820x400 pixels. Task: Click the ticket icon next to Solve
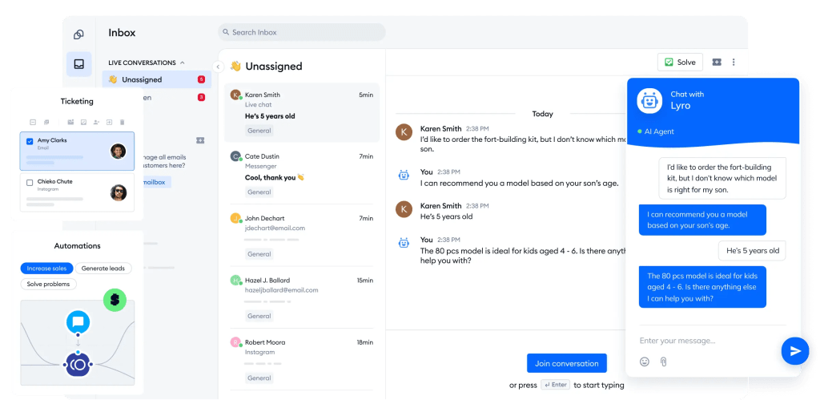[x=717, y=63]
